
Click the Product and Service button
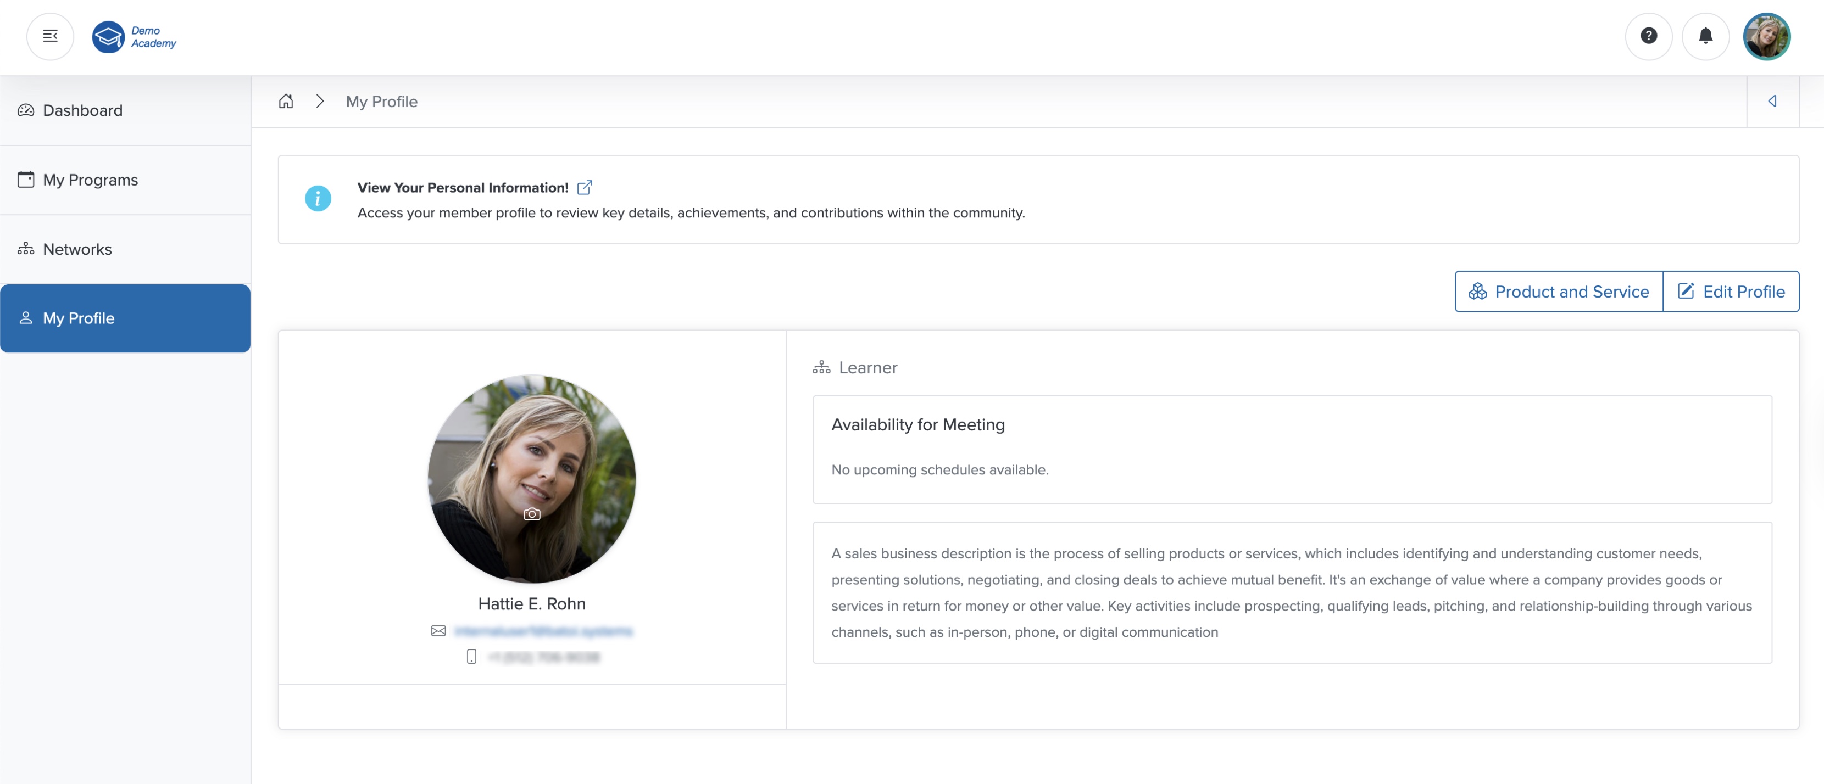(x=1559, y=291)
